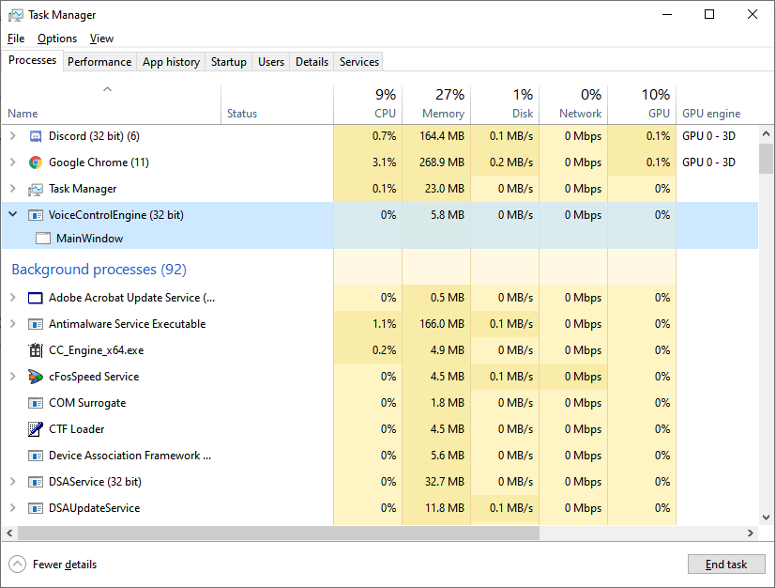
Task: Click the Discord app icon
Action: (36, 136)
